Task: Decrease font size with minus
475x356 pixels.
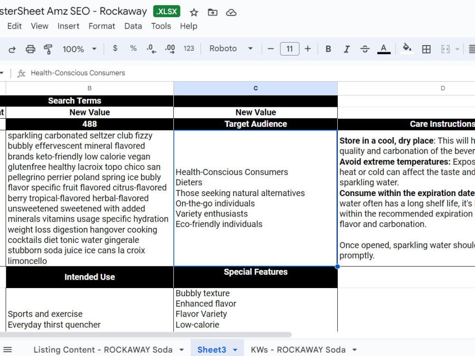Action: 271,49
